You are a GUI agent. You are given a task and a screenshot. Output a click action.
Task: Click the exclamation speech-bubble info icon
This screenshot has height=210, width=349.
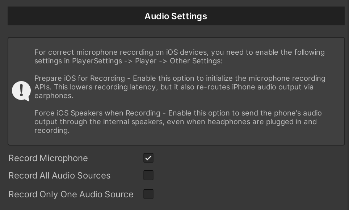[21, 91]
